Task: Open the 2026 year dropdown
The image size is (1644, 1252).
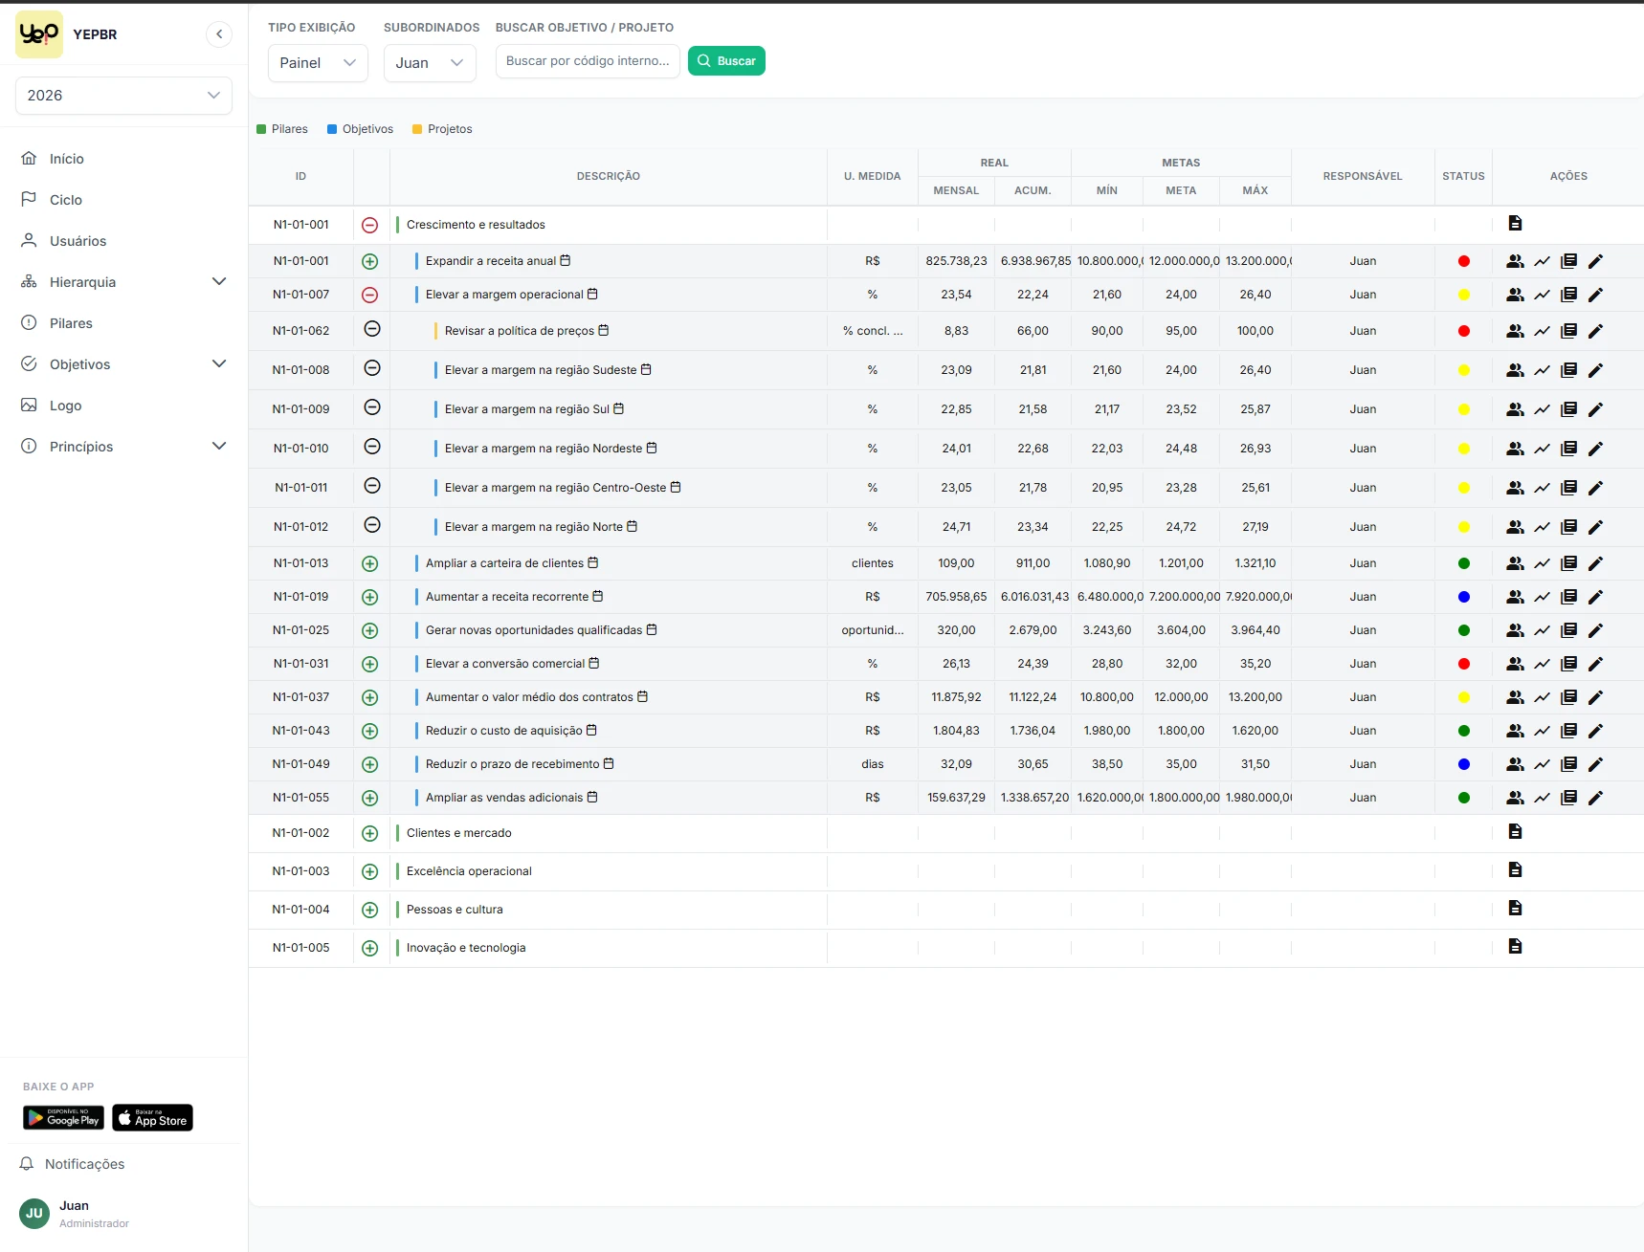Action: 123,96
